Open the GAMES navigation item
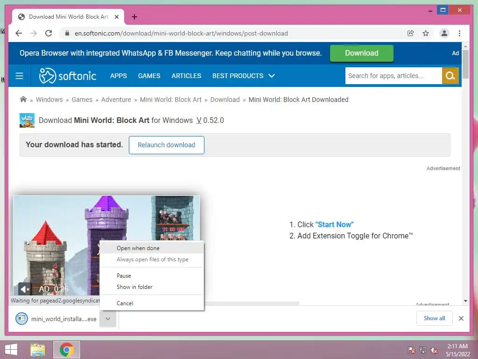The height and width of the screenshot is (359, 478). 149,76
